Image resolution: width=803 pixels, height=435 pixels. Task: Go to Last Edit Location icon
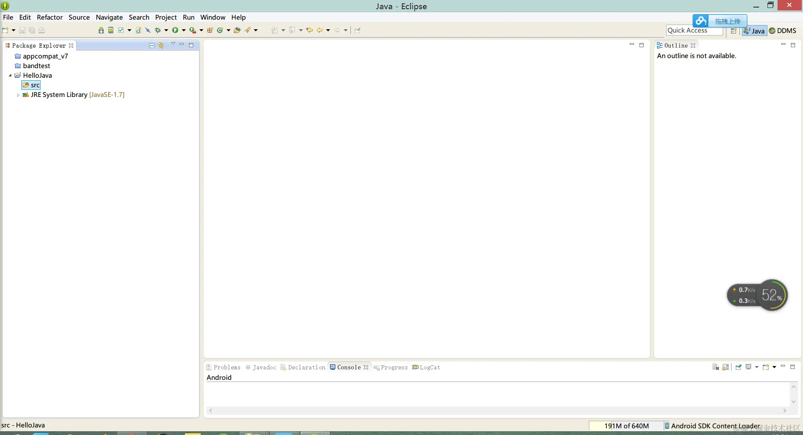pyautogui.click(x=309, y=30)
